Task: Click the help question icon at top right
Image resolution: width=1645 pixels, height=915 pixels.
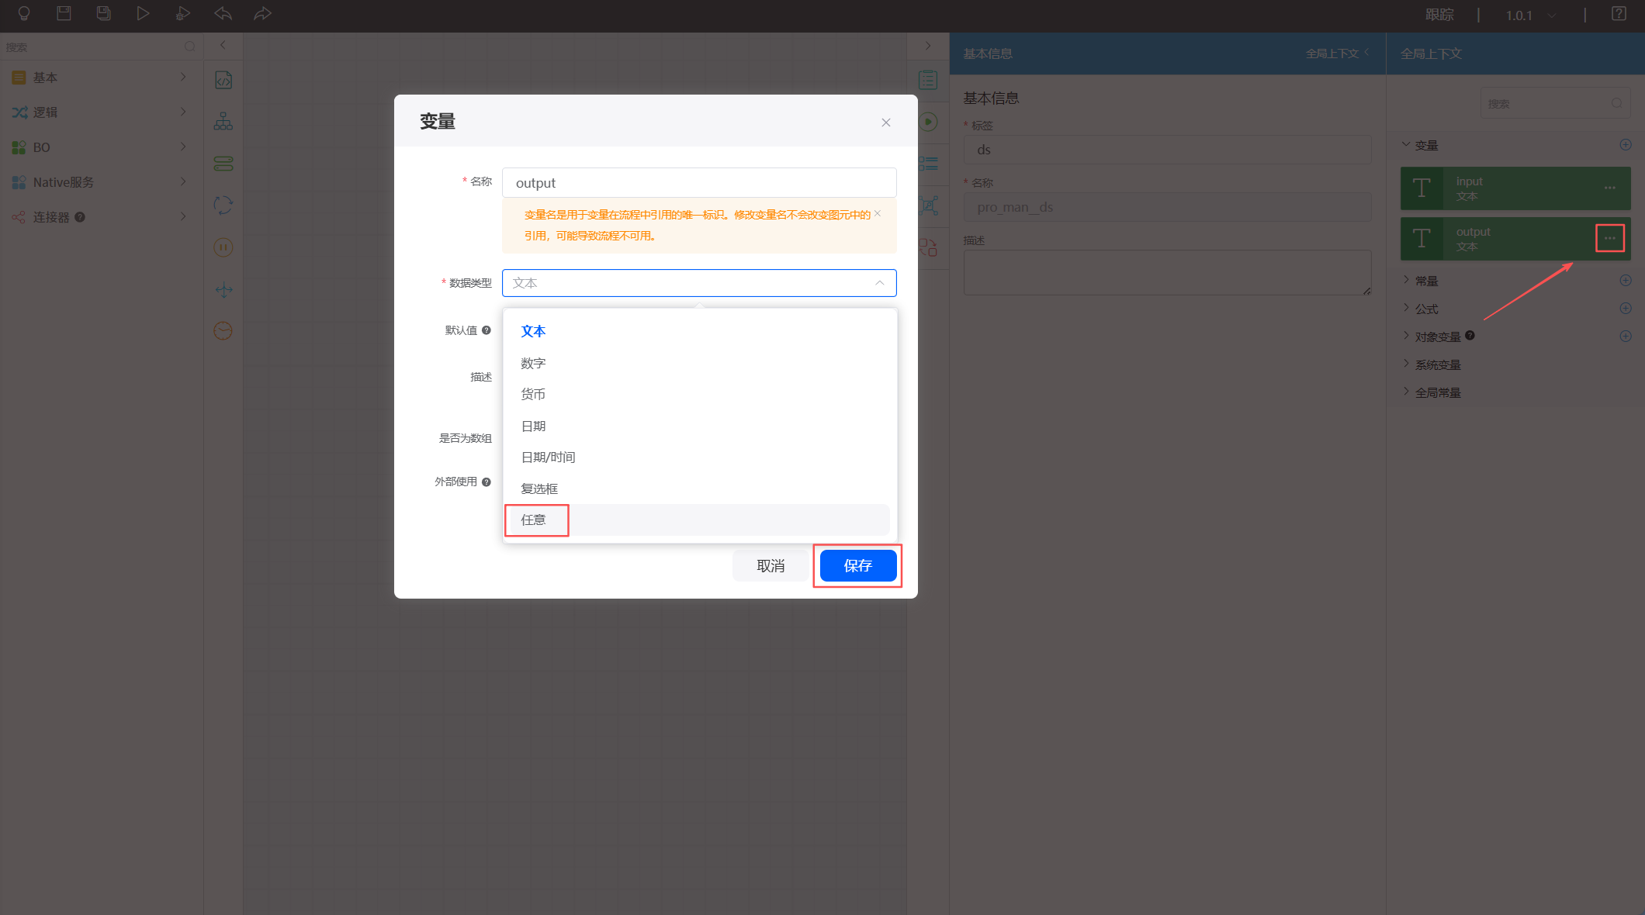Action: click(1619, 14)
